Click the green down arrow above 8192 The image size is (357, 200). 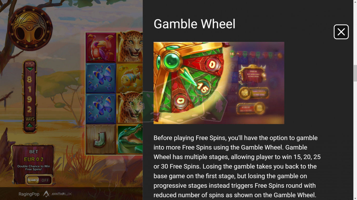tap(30, 69)
